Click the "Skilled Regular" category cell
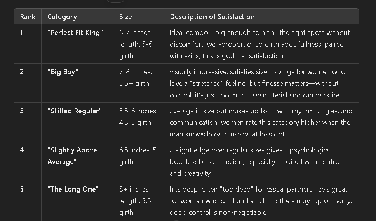 click(75, 111)
